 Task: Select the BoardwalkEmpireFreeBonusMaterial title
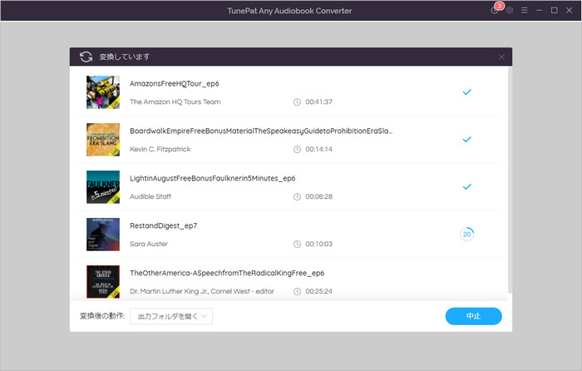[x=261, y=131]
